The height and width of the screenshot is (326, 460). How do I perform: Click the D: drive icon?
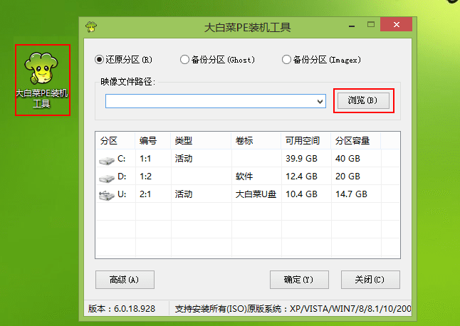[107, 178]
